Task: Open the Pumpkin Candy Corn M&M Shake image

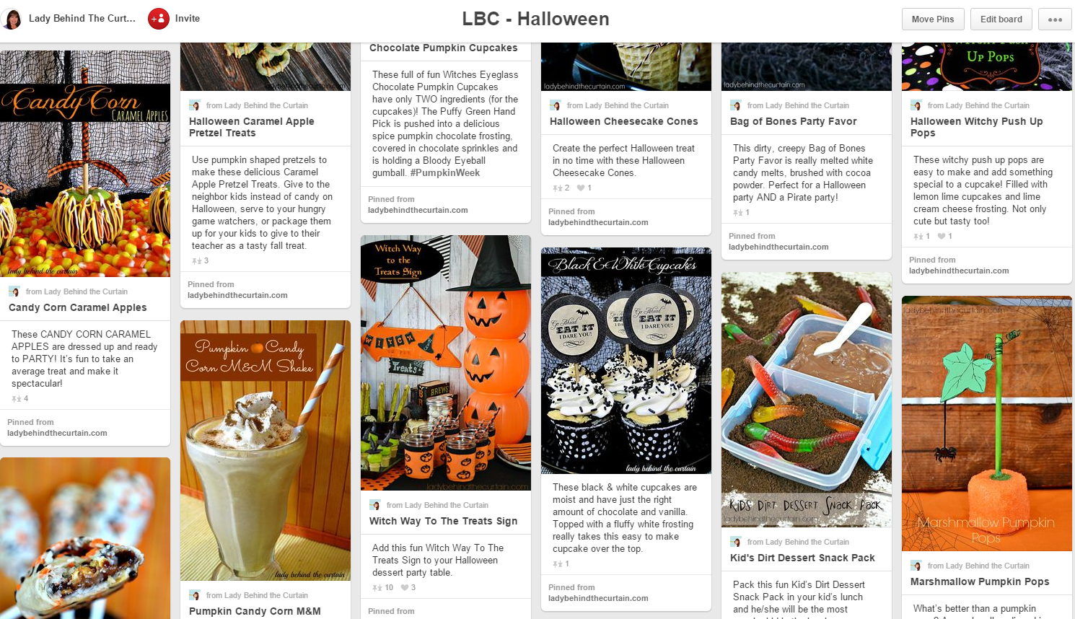Action: click(266, 451)
